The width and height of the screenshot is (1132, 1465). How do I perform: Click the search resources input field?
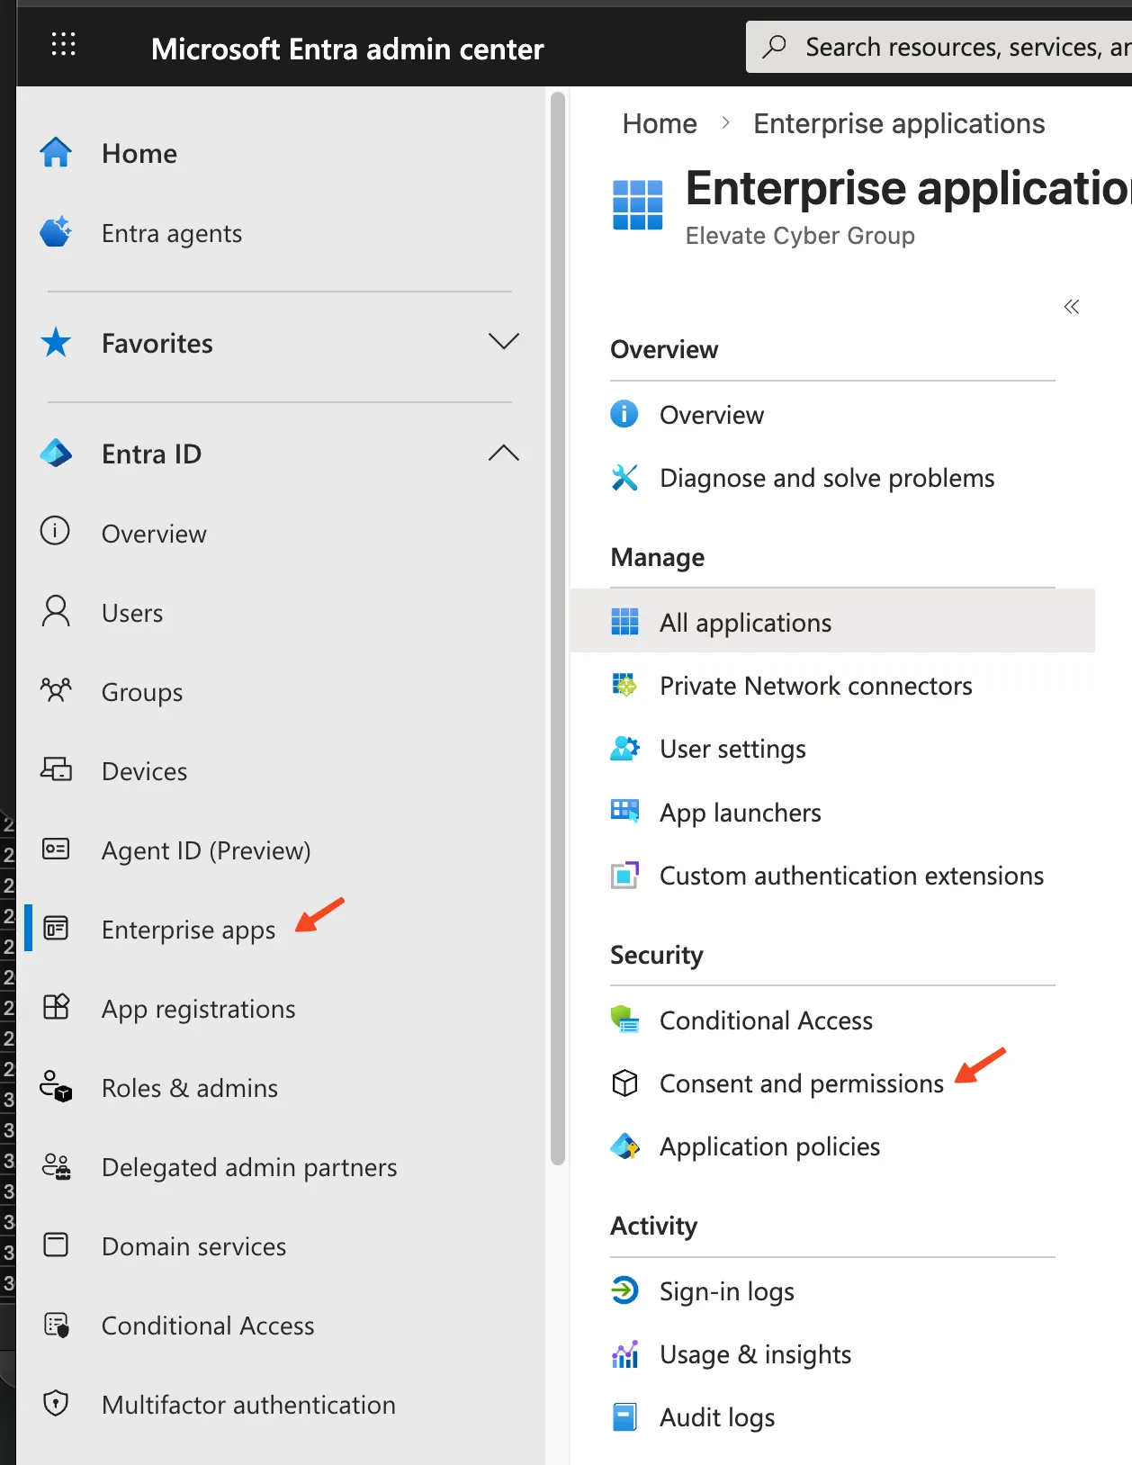tap(939, 47)
